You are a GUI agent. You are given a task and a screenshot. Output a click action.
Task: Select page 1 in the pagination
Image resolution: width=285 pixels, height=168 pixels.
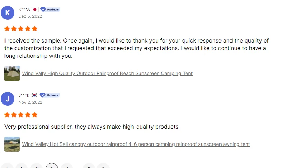21,166
